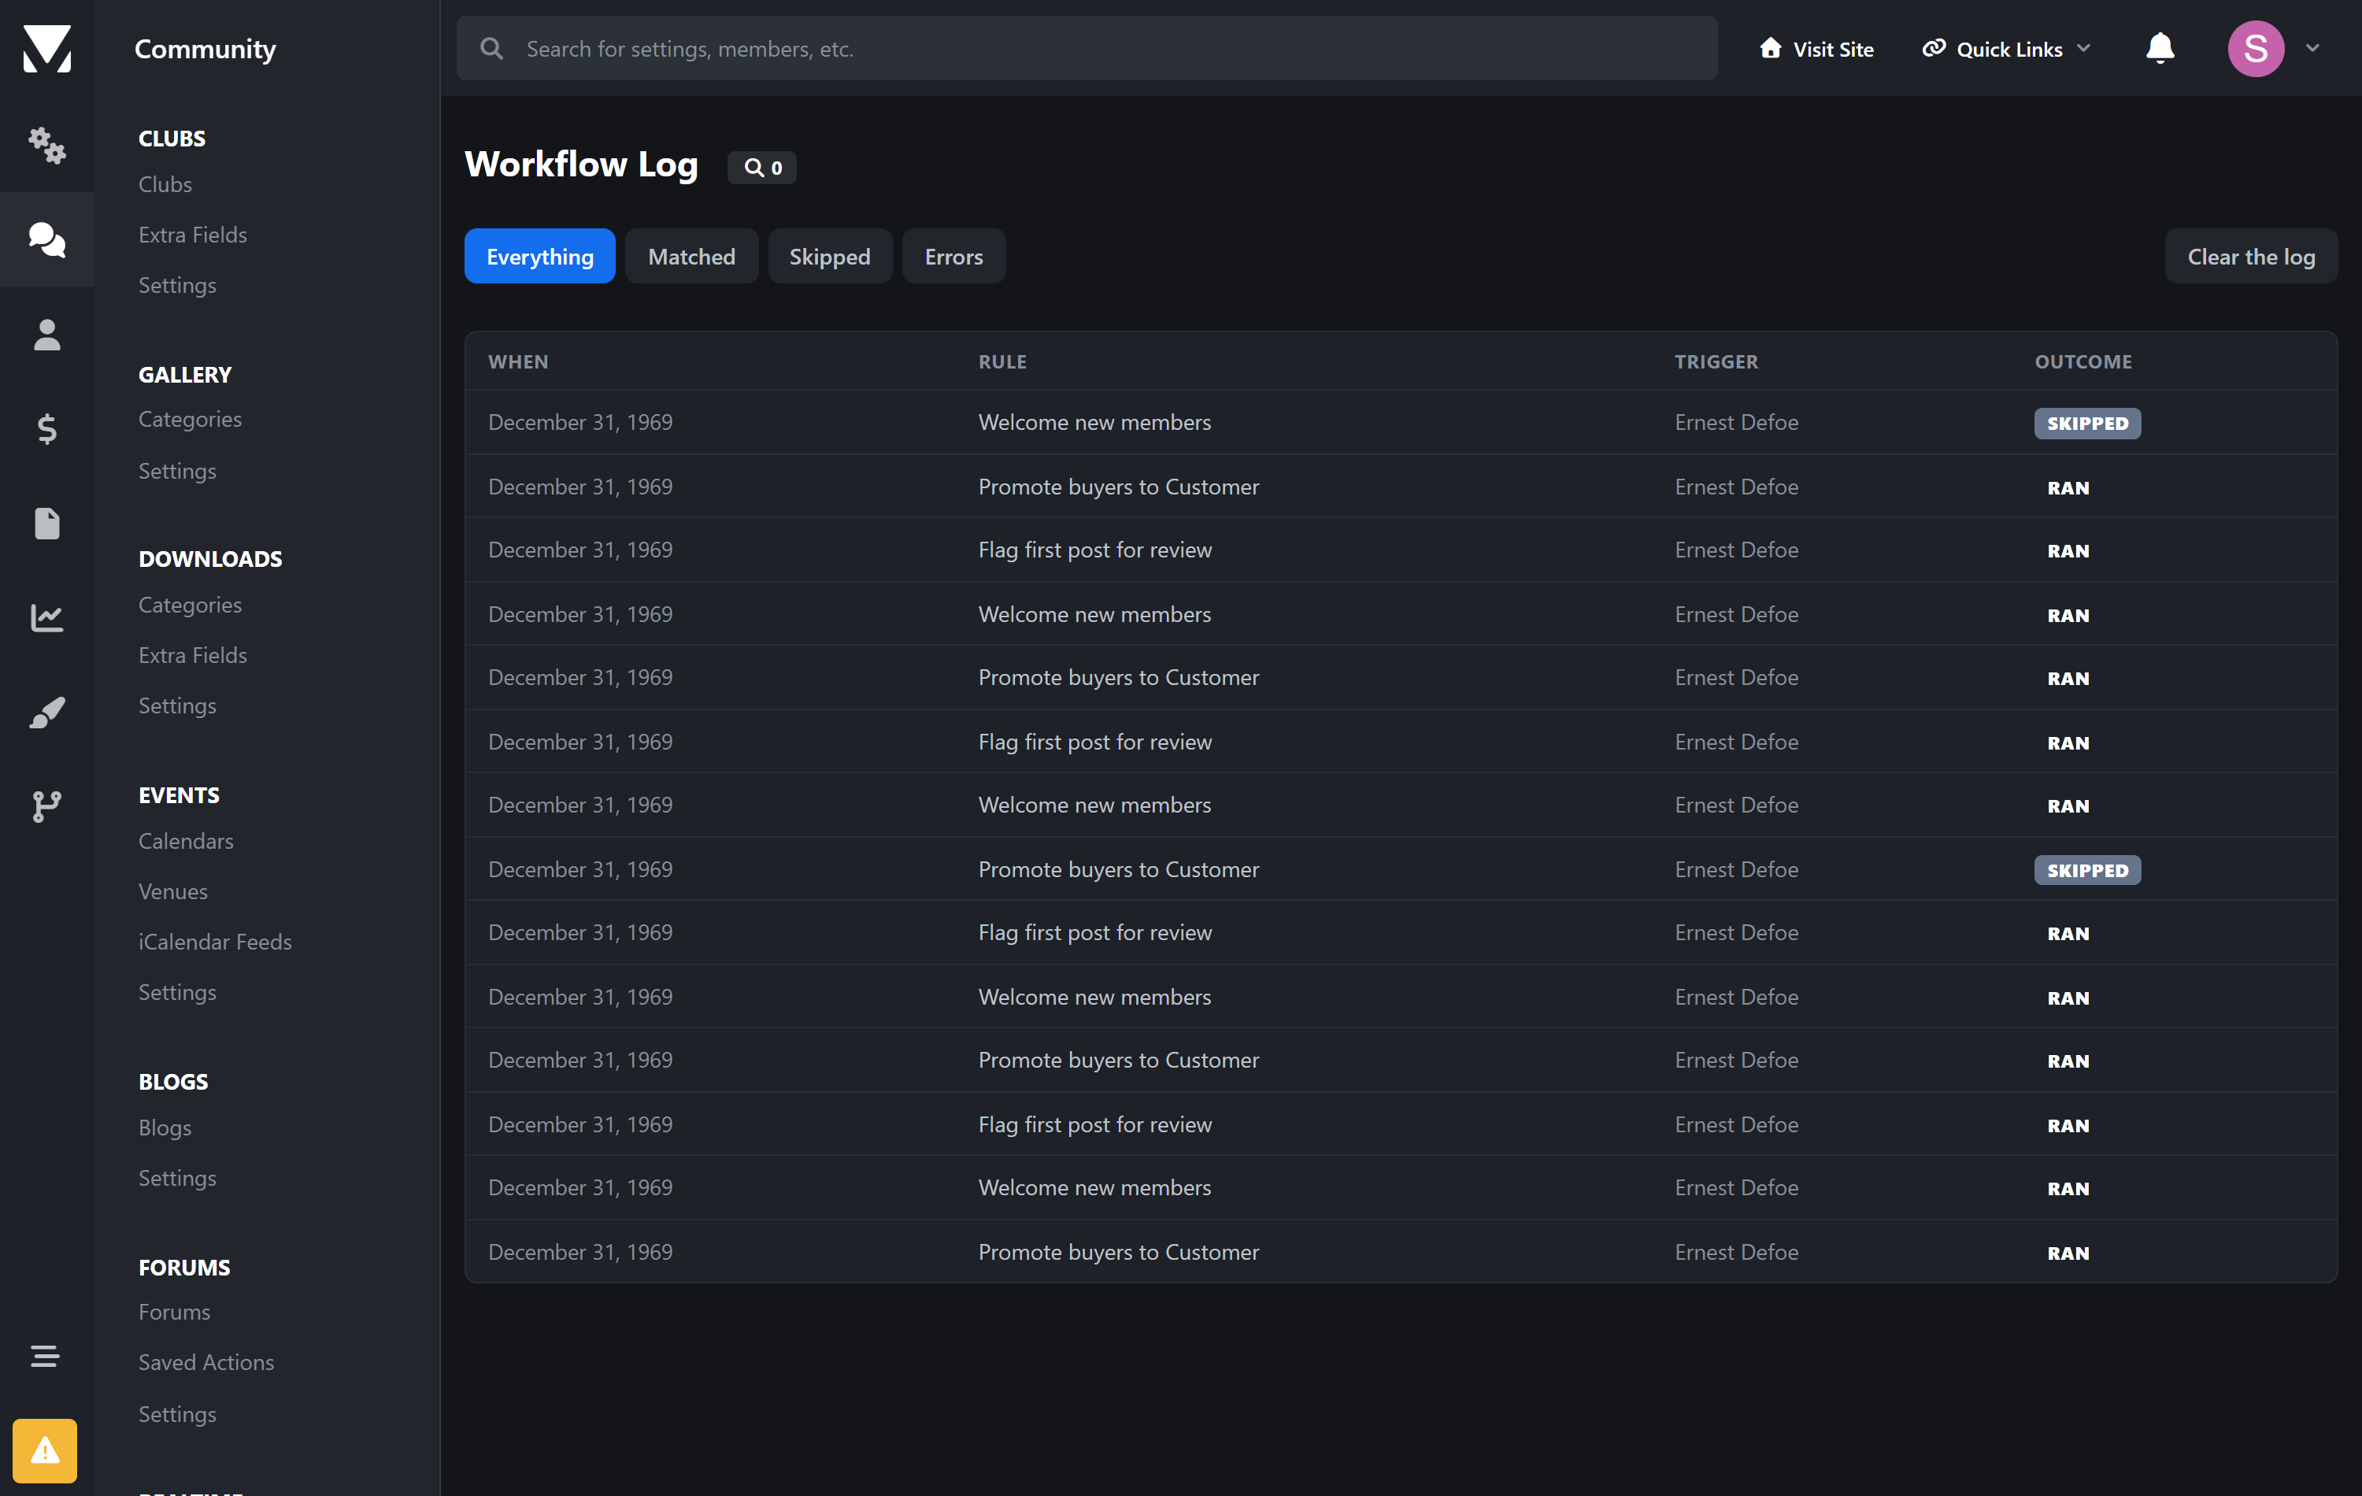
Task: Open the Developer branch icon
Action: click(47, 806)
